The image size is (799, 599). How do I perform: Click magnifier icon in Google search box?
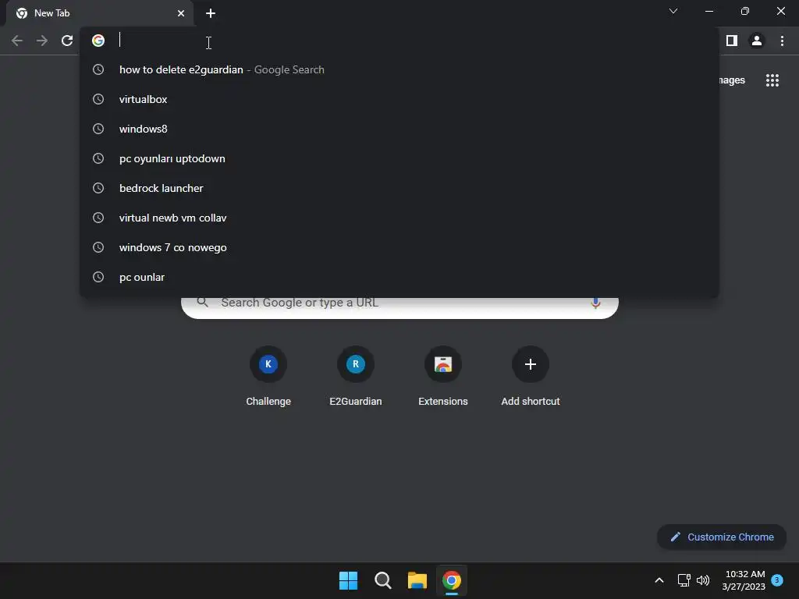point(202,302)
